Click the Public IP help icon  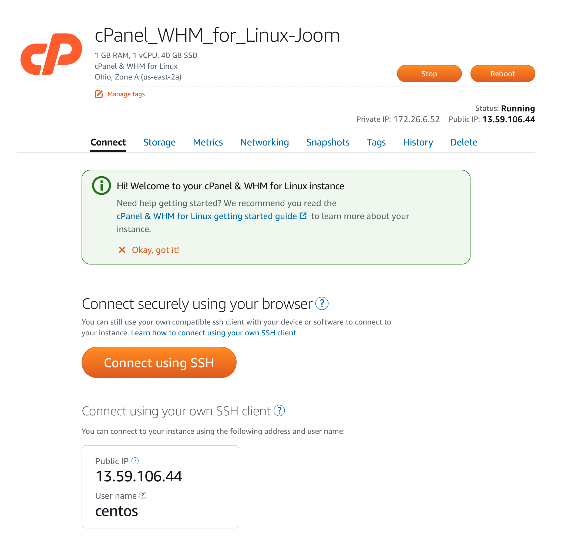135,461
